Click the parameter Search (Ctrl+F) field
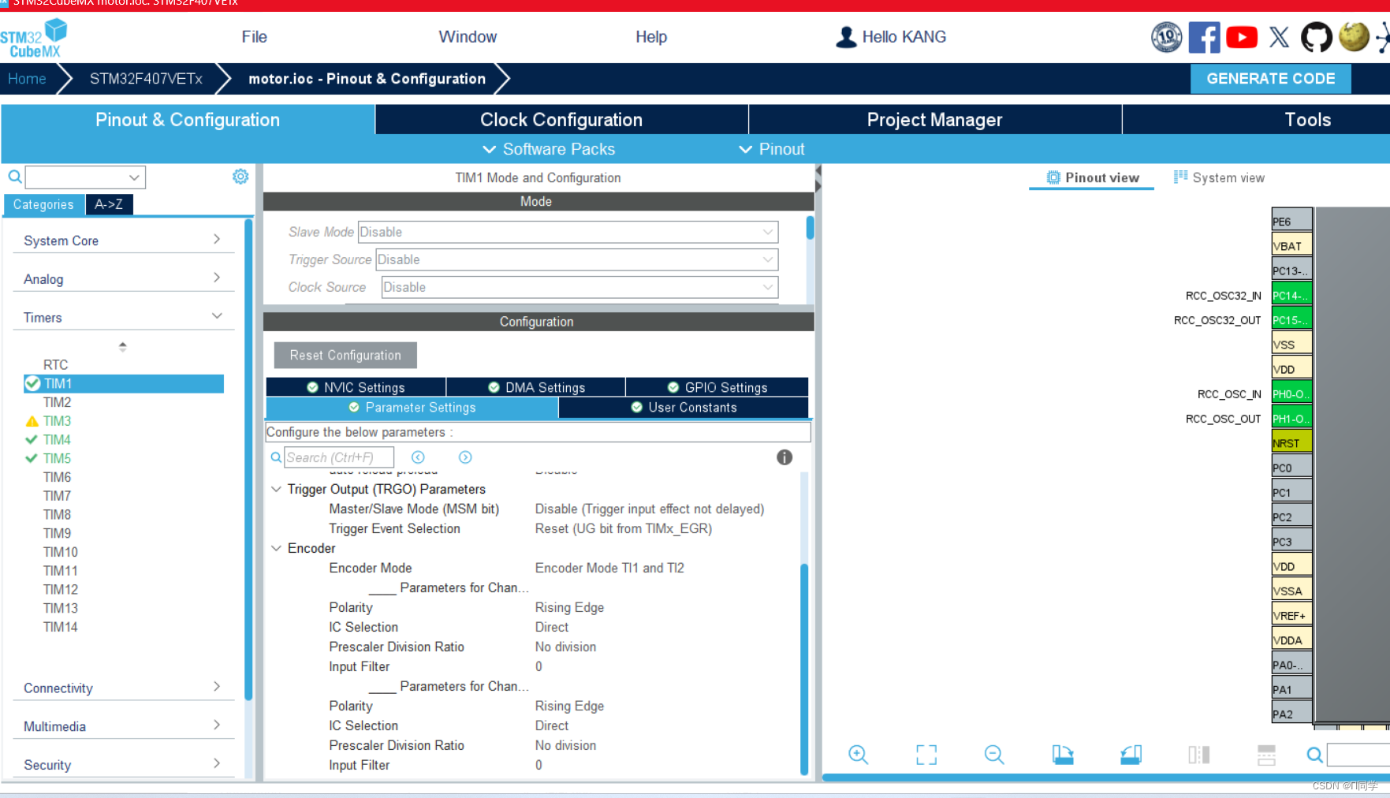1390x798 pixels. pos(339,457)
